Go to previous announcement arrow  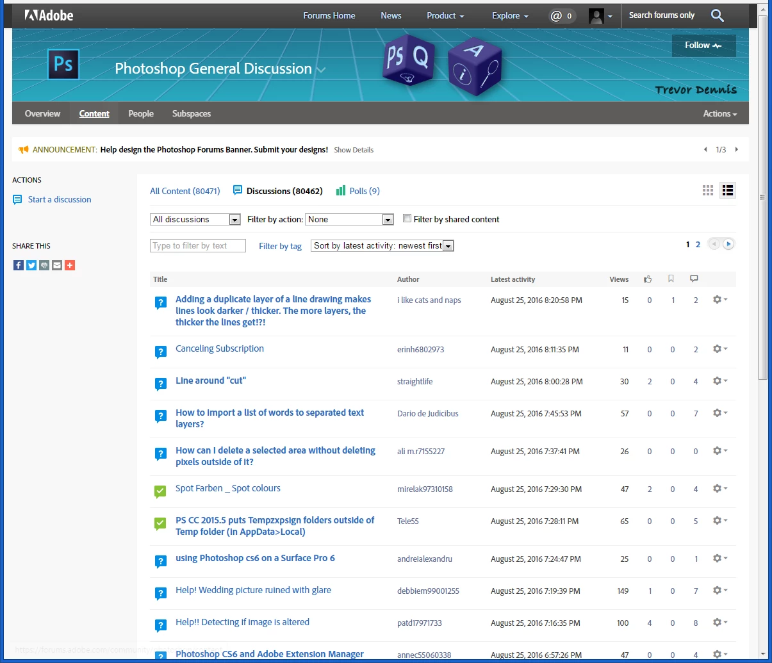pos(705,149)
